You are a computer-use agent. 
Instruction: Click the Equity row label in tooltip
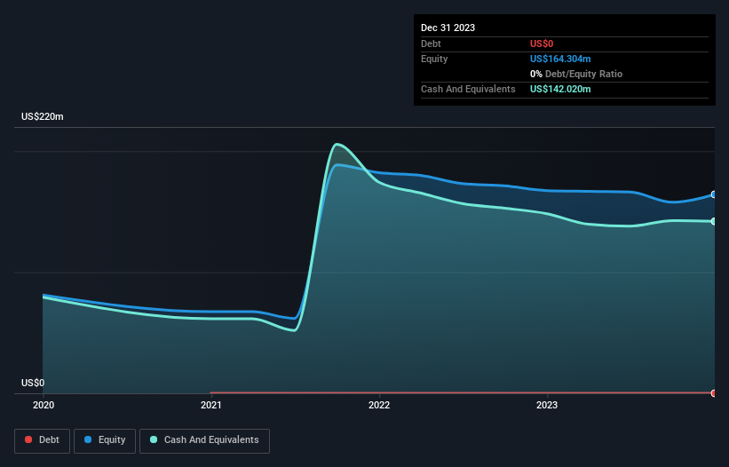tap(434, 59)
